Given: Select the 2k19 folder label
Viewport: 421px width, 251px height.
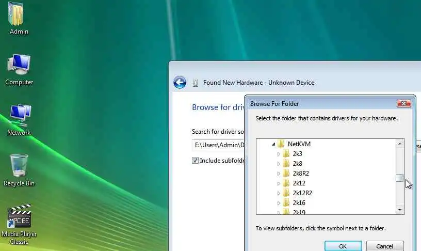Looking at the screenshot, I should coord(299,212).
